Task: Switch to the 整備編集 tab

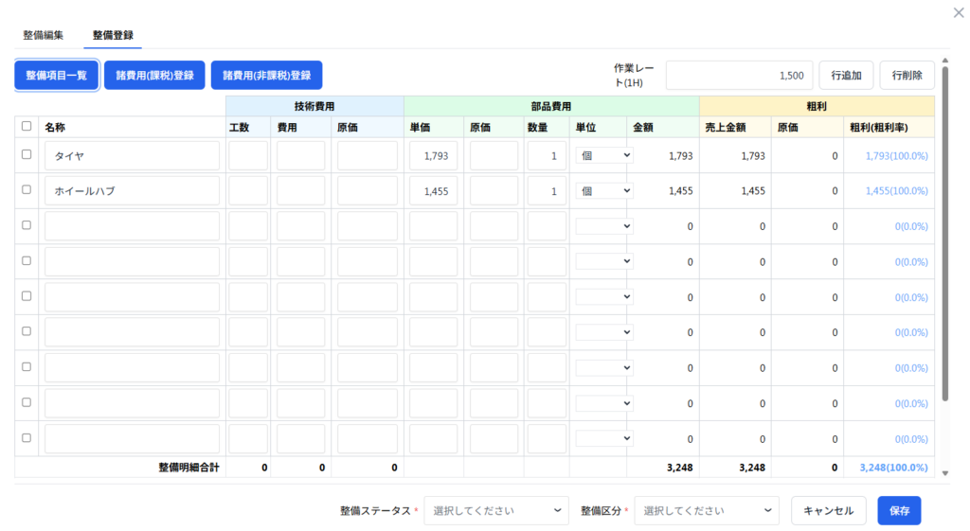Action: tap(44, 35)
